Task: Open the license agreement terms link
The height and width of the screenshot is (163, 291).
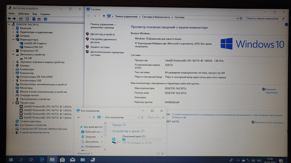Action: [x=227, y=116]
